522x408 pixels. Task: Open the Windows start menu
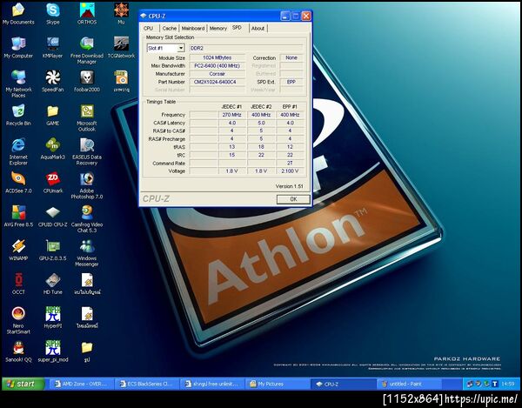23,384
